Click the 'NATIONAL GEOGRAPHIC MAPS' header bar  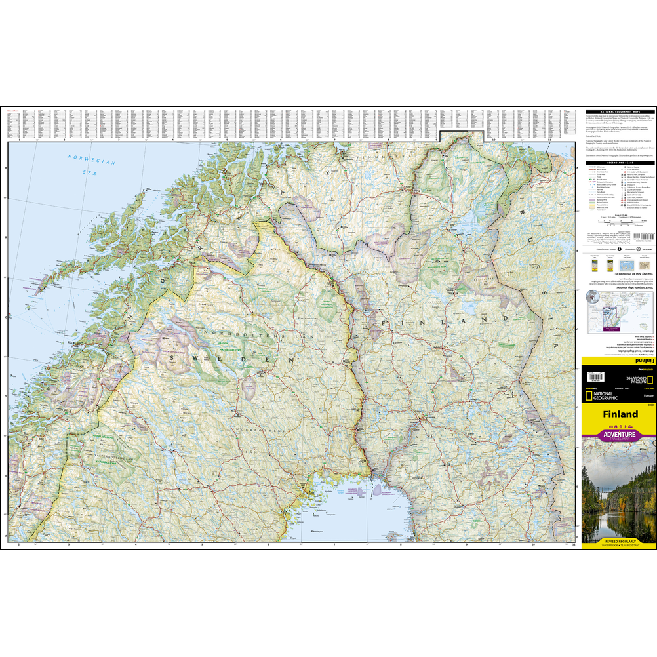(620, 112)
